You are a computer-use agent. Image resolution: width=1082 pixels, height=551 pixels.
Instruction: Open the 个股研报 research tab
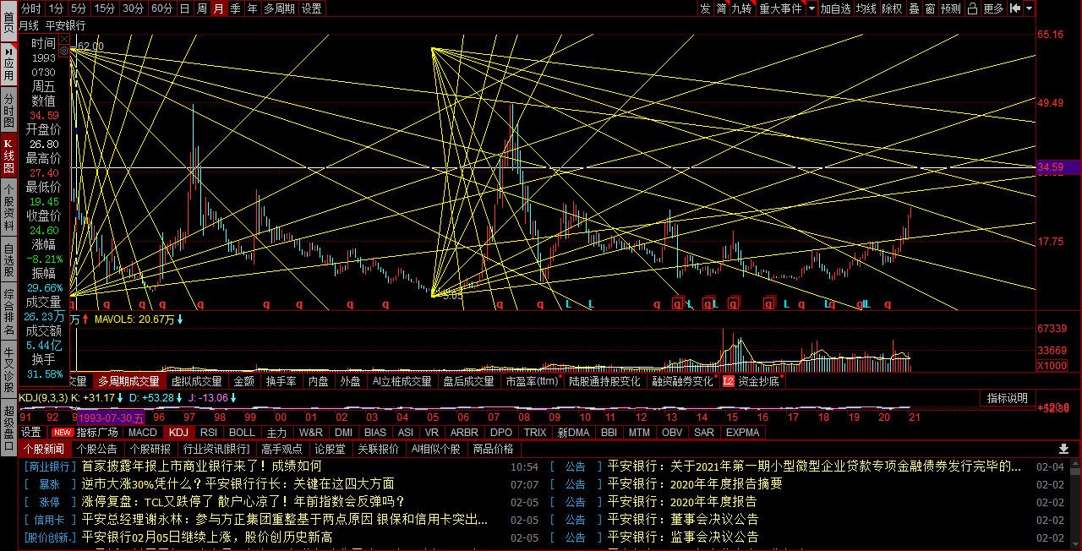pos(150,449)
